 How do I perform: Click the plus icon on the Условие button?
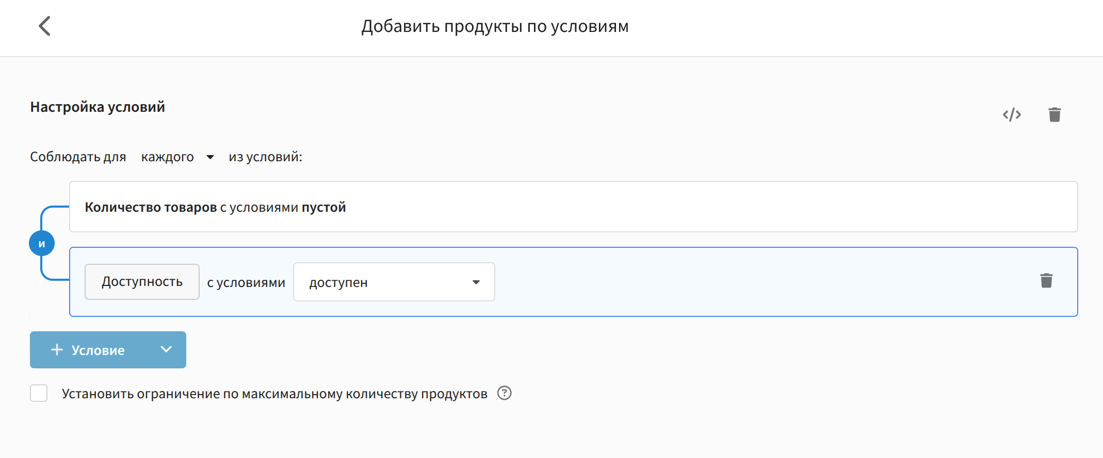(x=57, y=350)
